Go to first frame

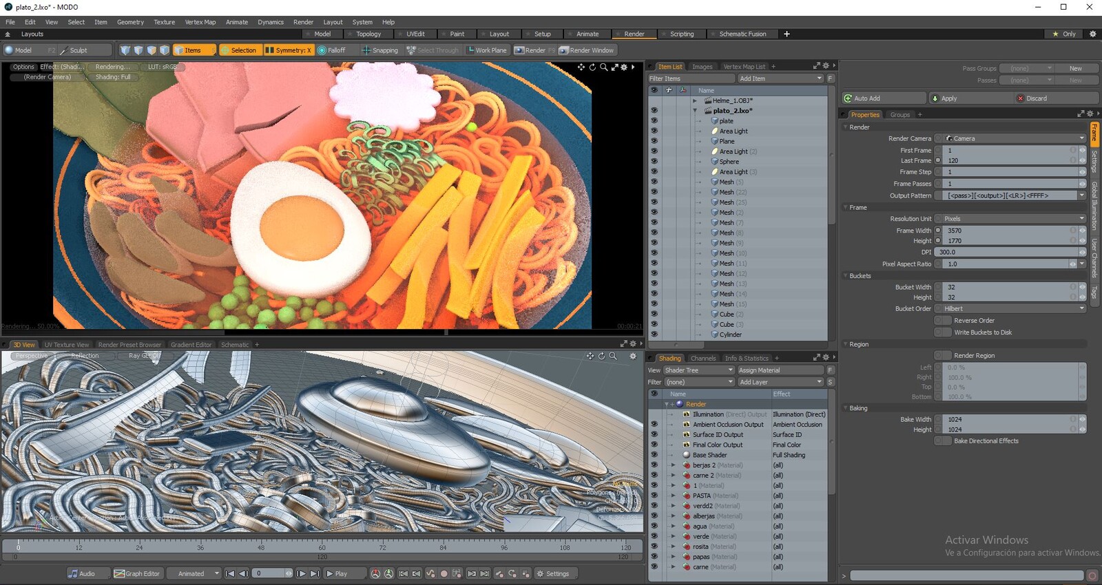coord(230,573)
